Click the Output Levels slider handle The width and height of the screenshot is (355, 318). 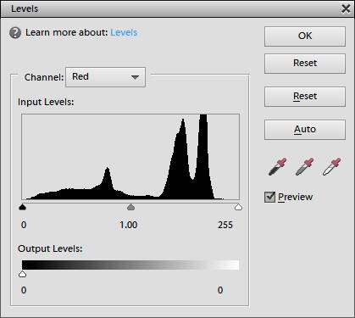[x=22, y=274]
